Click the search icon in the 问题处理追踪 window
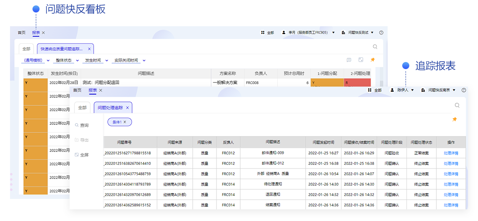This screenshot has width=478, height=221. pyautogui.click(x=457, y=106)
